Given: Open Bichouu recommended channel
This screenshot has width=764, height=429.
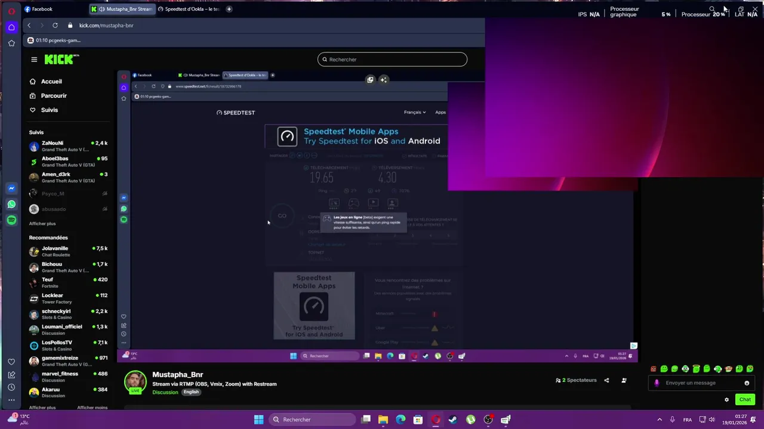Looking at the screenshot, I should [68, 267].
